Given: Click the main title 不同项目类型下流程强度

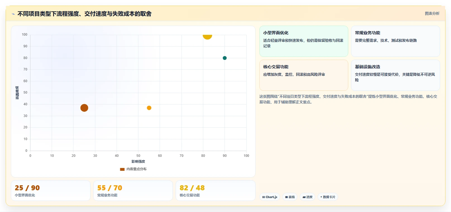Looking at the screenshot, I should (x=85, y=14).
